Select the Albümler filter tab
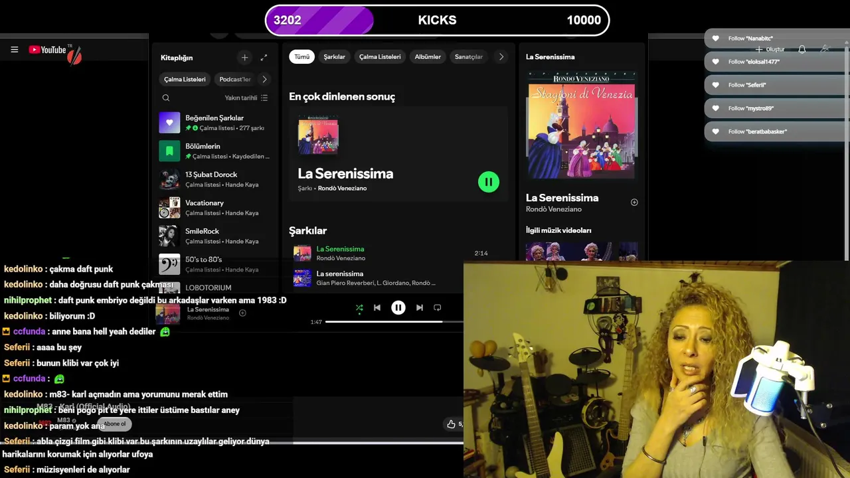This screenshot has height=478, width=850. click(428, 57)
